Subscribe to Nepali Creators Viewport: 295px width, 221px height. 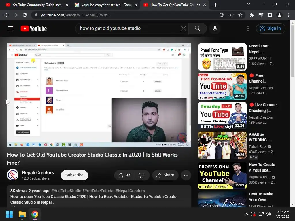[x=74, y=175]
